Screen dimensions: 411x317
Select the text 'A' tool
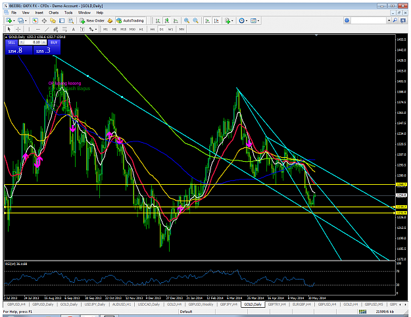click(x=74, y=29)
